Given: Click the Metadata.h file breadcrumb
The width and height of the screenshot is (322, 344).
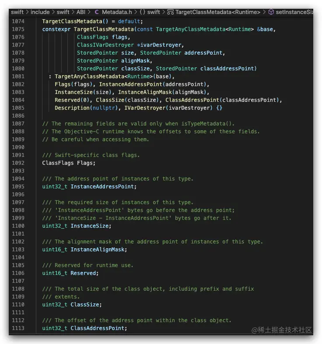Looking at the screenshot, I should click(x=117, y=12).
